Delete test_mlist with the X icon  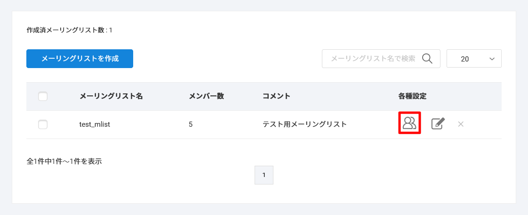coord(461,124)
